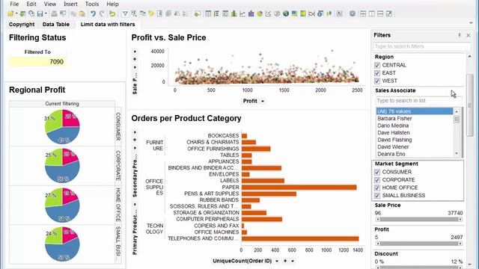This screenshot has width=479, height=269.
Task: Open the UniqueCount(Order ID) axis dropdown arrow
Action: (x=277, y=261)
